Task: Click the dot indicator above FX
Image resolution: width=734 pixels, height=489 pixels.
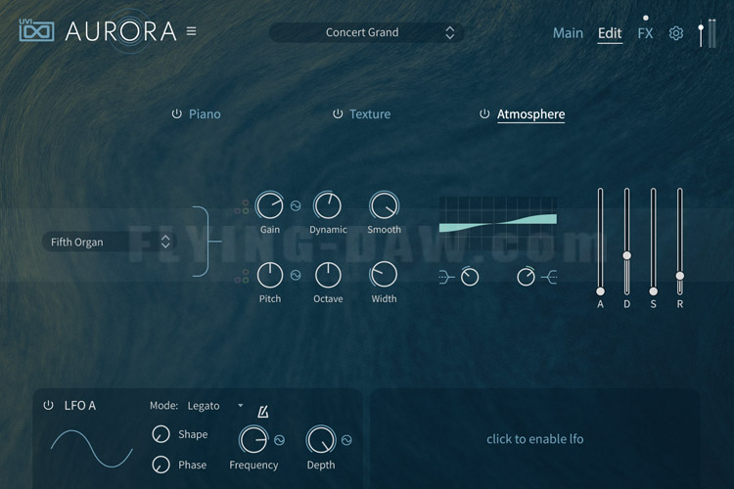Action: (x=646, y=18)
